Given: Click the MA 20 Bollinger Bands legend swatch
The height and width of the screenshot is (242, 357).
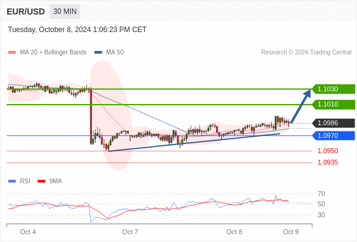Looking at the screenshot, I should (x=12, y=53).
